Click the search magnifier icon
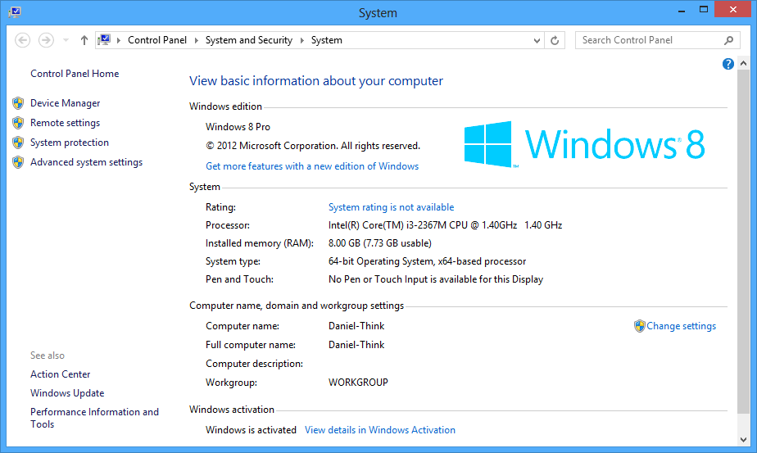Image resolution: width=757 pixels, height=453 pixels. point(729,40)
